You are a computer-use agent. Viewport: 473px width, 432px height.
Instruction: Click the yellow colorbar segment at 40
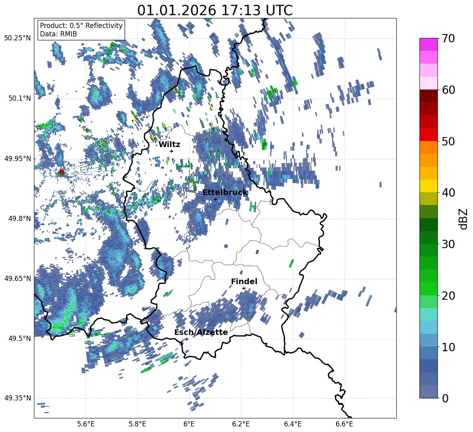click(x=428, y=186)
